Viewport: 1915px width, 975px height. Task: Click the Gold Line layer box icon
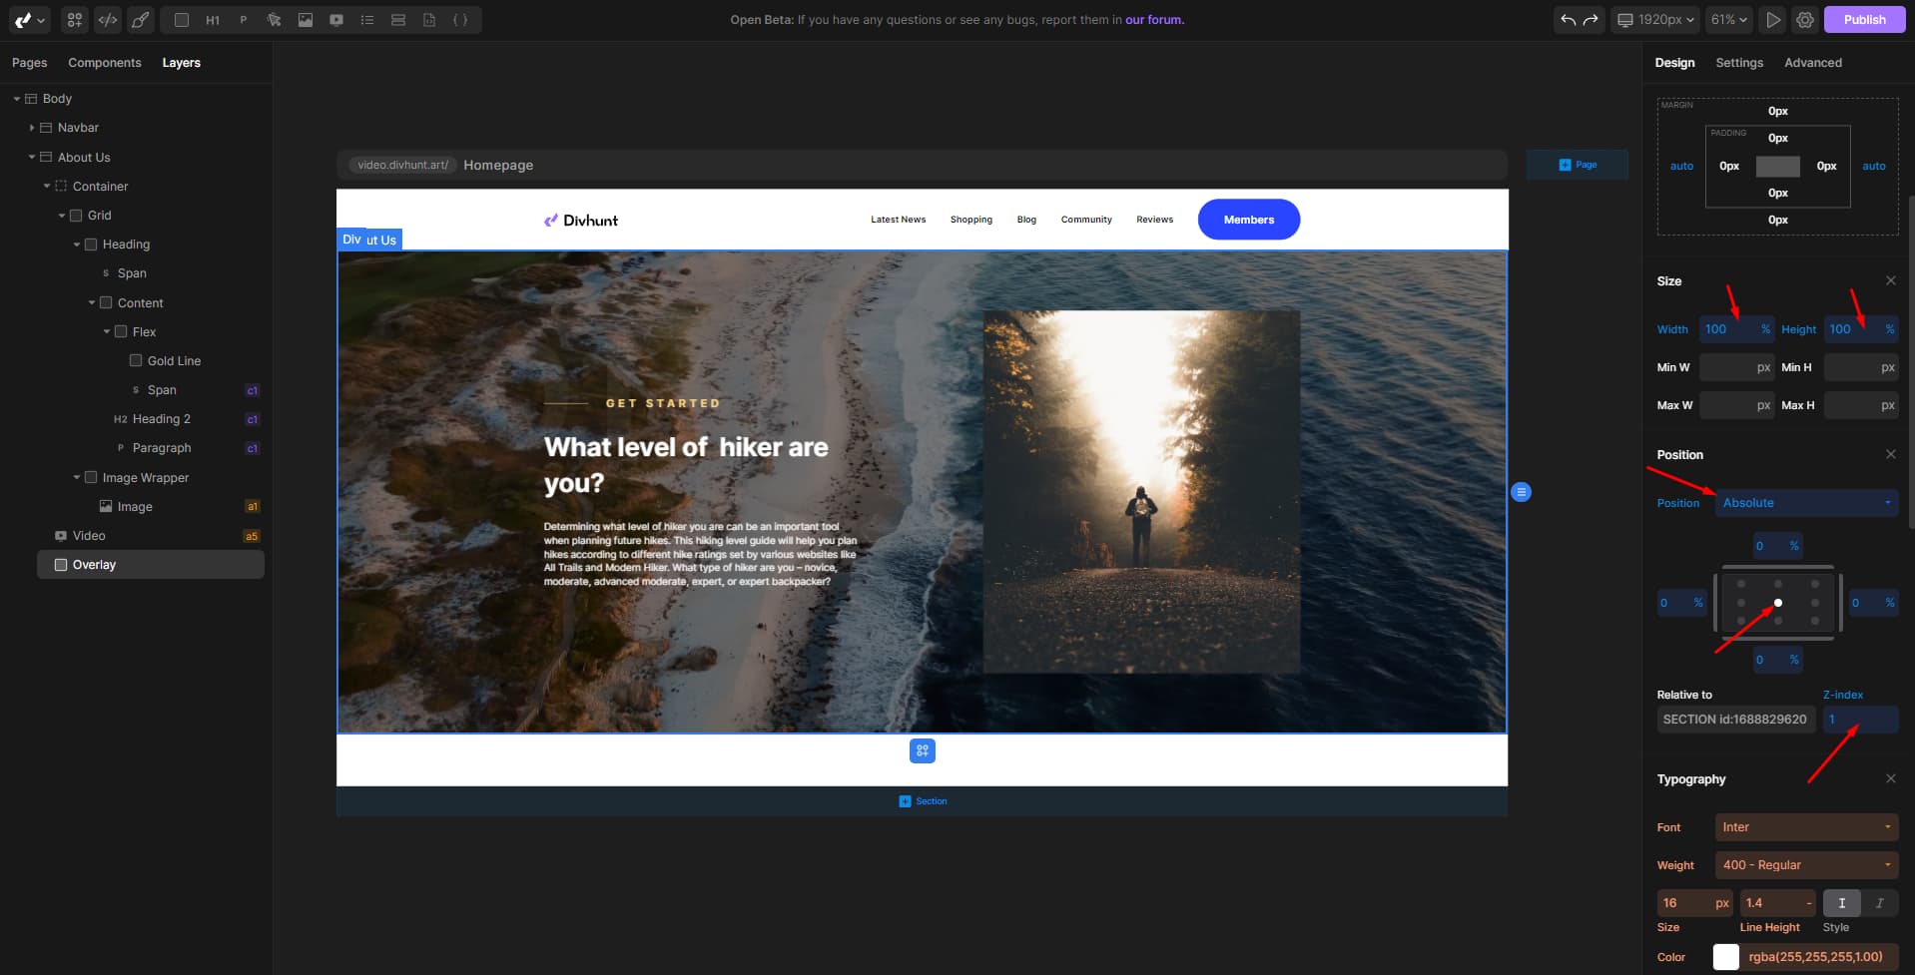click(136, 360)
